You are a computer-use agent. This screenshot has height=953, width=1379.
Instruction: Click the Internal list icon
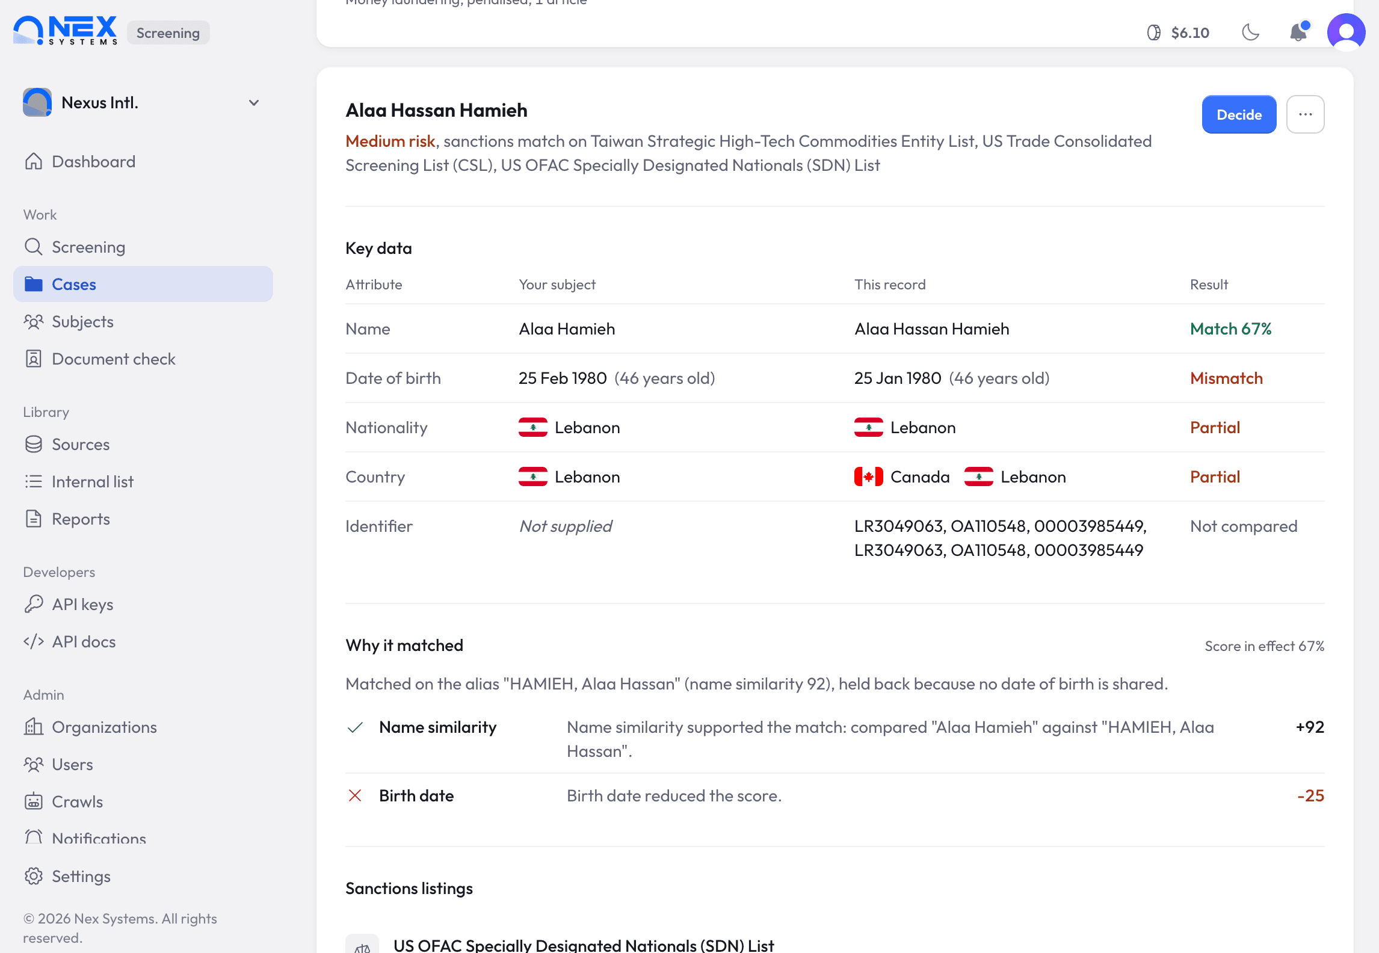[34, 481]
